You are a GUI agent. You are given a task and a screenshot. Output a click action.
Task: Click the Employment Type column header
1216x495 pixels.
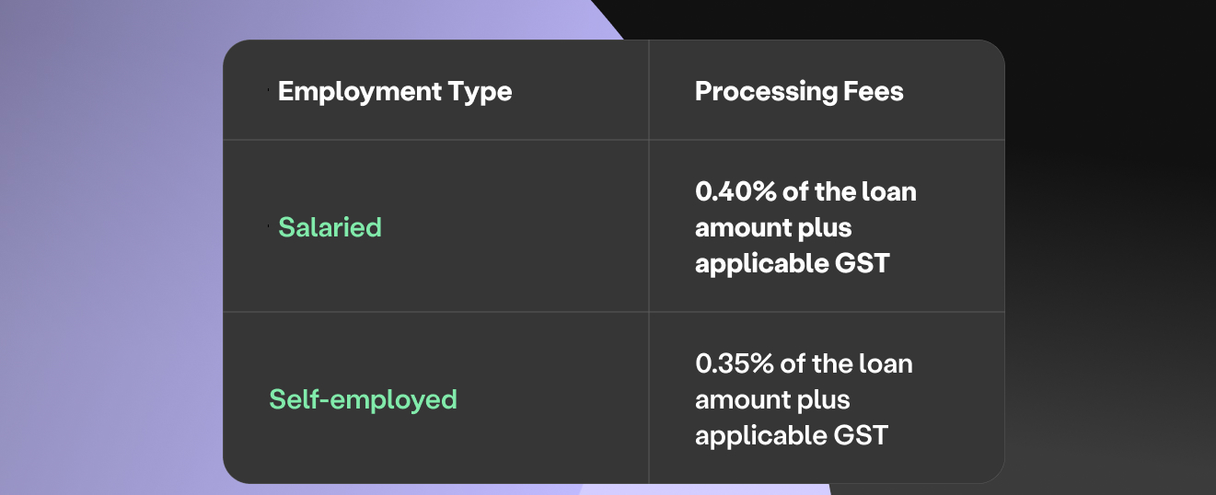tap(394, 92)
